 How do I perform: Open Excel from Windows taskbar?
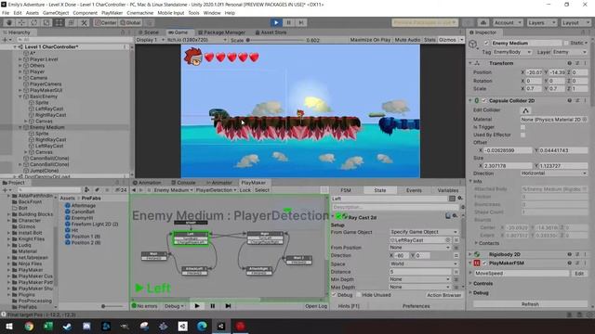pos(48,326)
